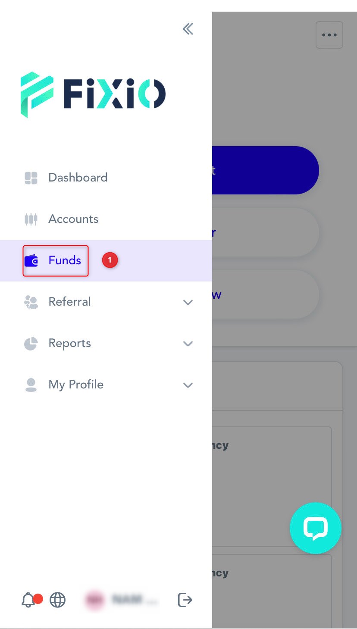Expand the Referral submenu chevron
357x629 pixels.
tap(188, 302)
